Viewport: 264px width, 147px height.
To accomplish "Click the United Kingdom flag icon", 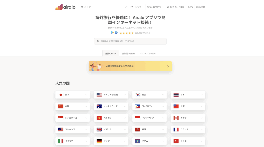I will (99, 129).
